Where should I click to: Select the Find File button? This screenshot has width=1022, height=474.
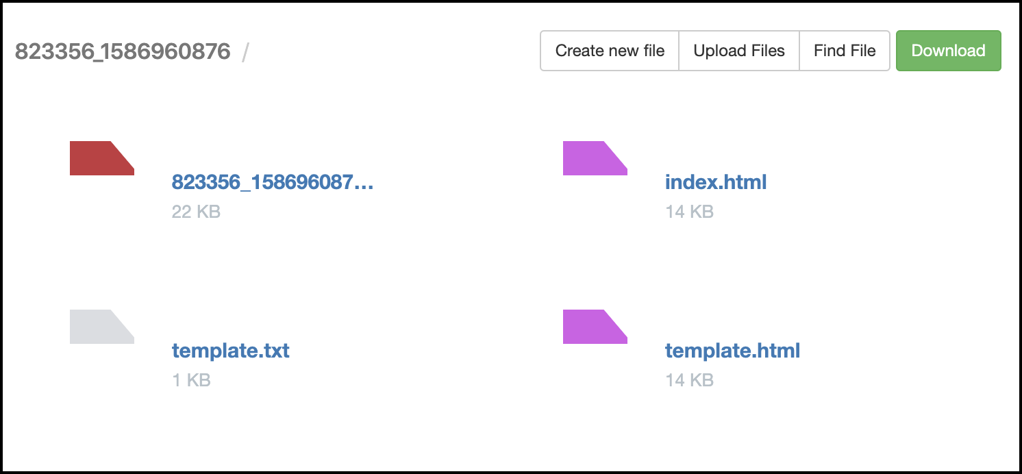(845, 51)
